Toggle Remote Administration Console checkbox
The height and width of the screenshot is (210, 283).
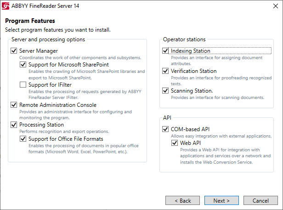[x=14, y=105]
